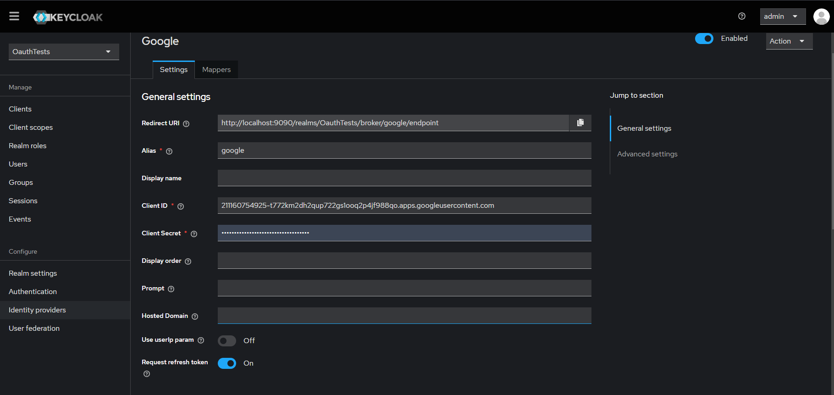
Task: Show help for Request refresh token
Action: 147,374
